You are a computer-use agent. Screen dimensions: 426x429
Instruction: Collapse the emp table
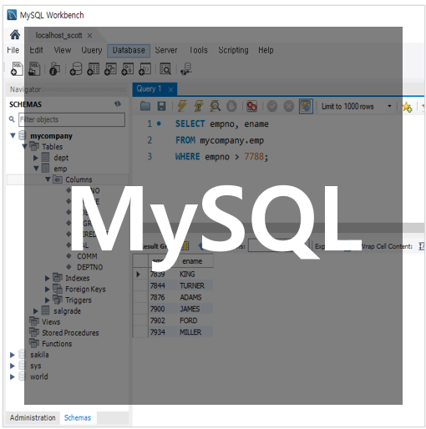click(x=36, y=169)
